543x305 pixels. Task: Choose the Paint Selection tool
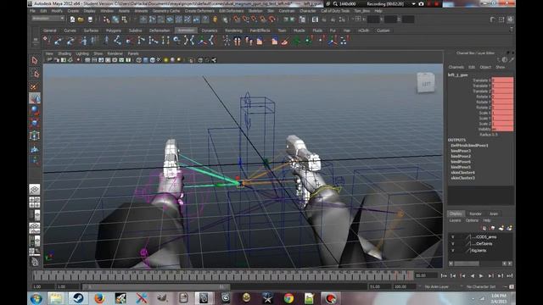pos(35,86)
